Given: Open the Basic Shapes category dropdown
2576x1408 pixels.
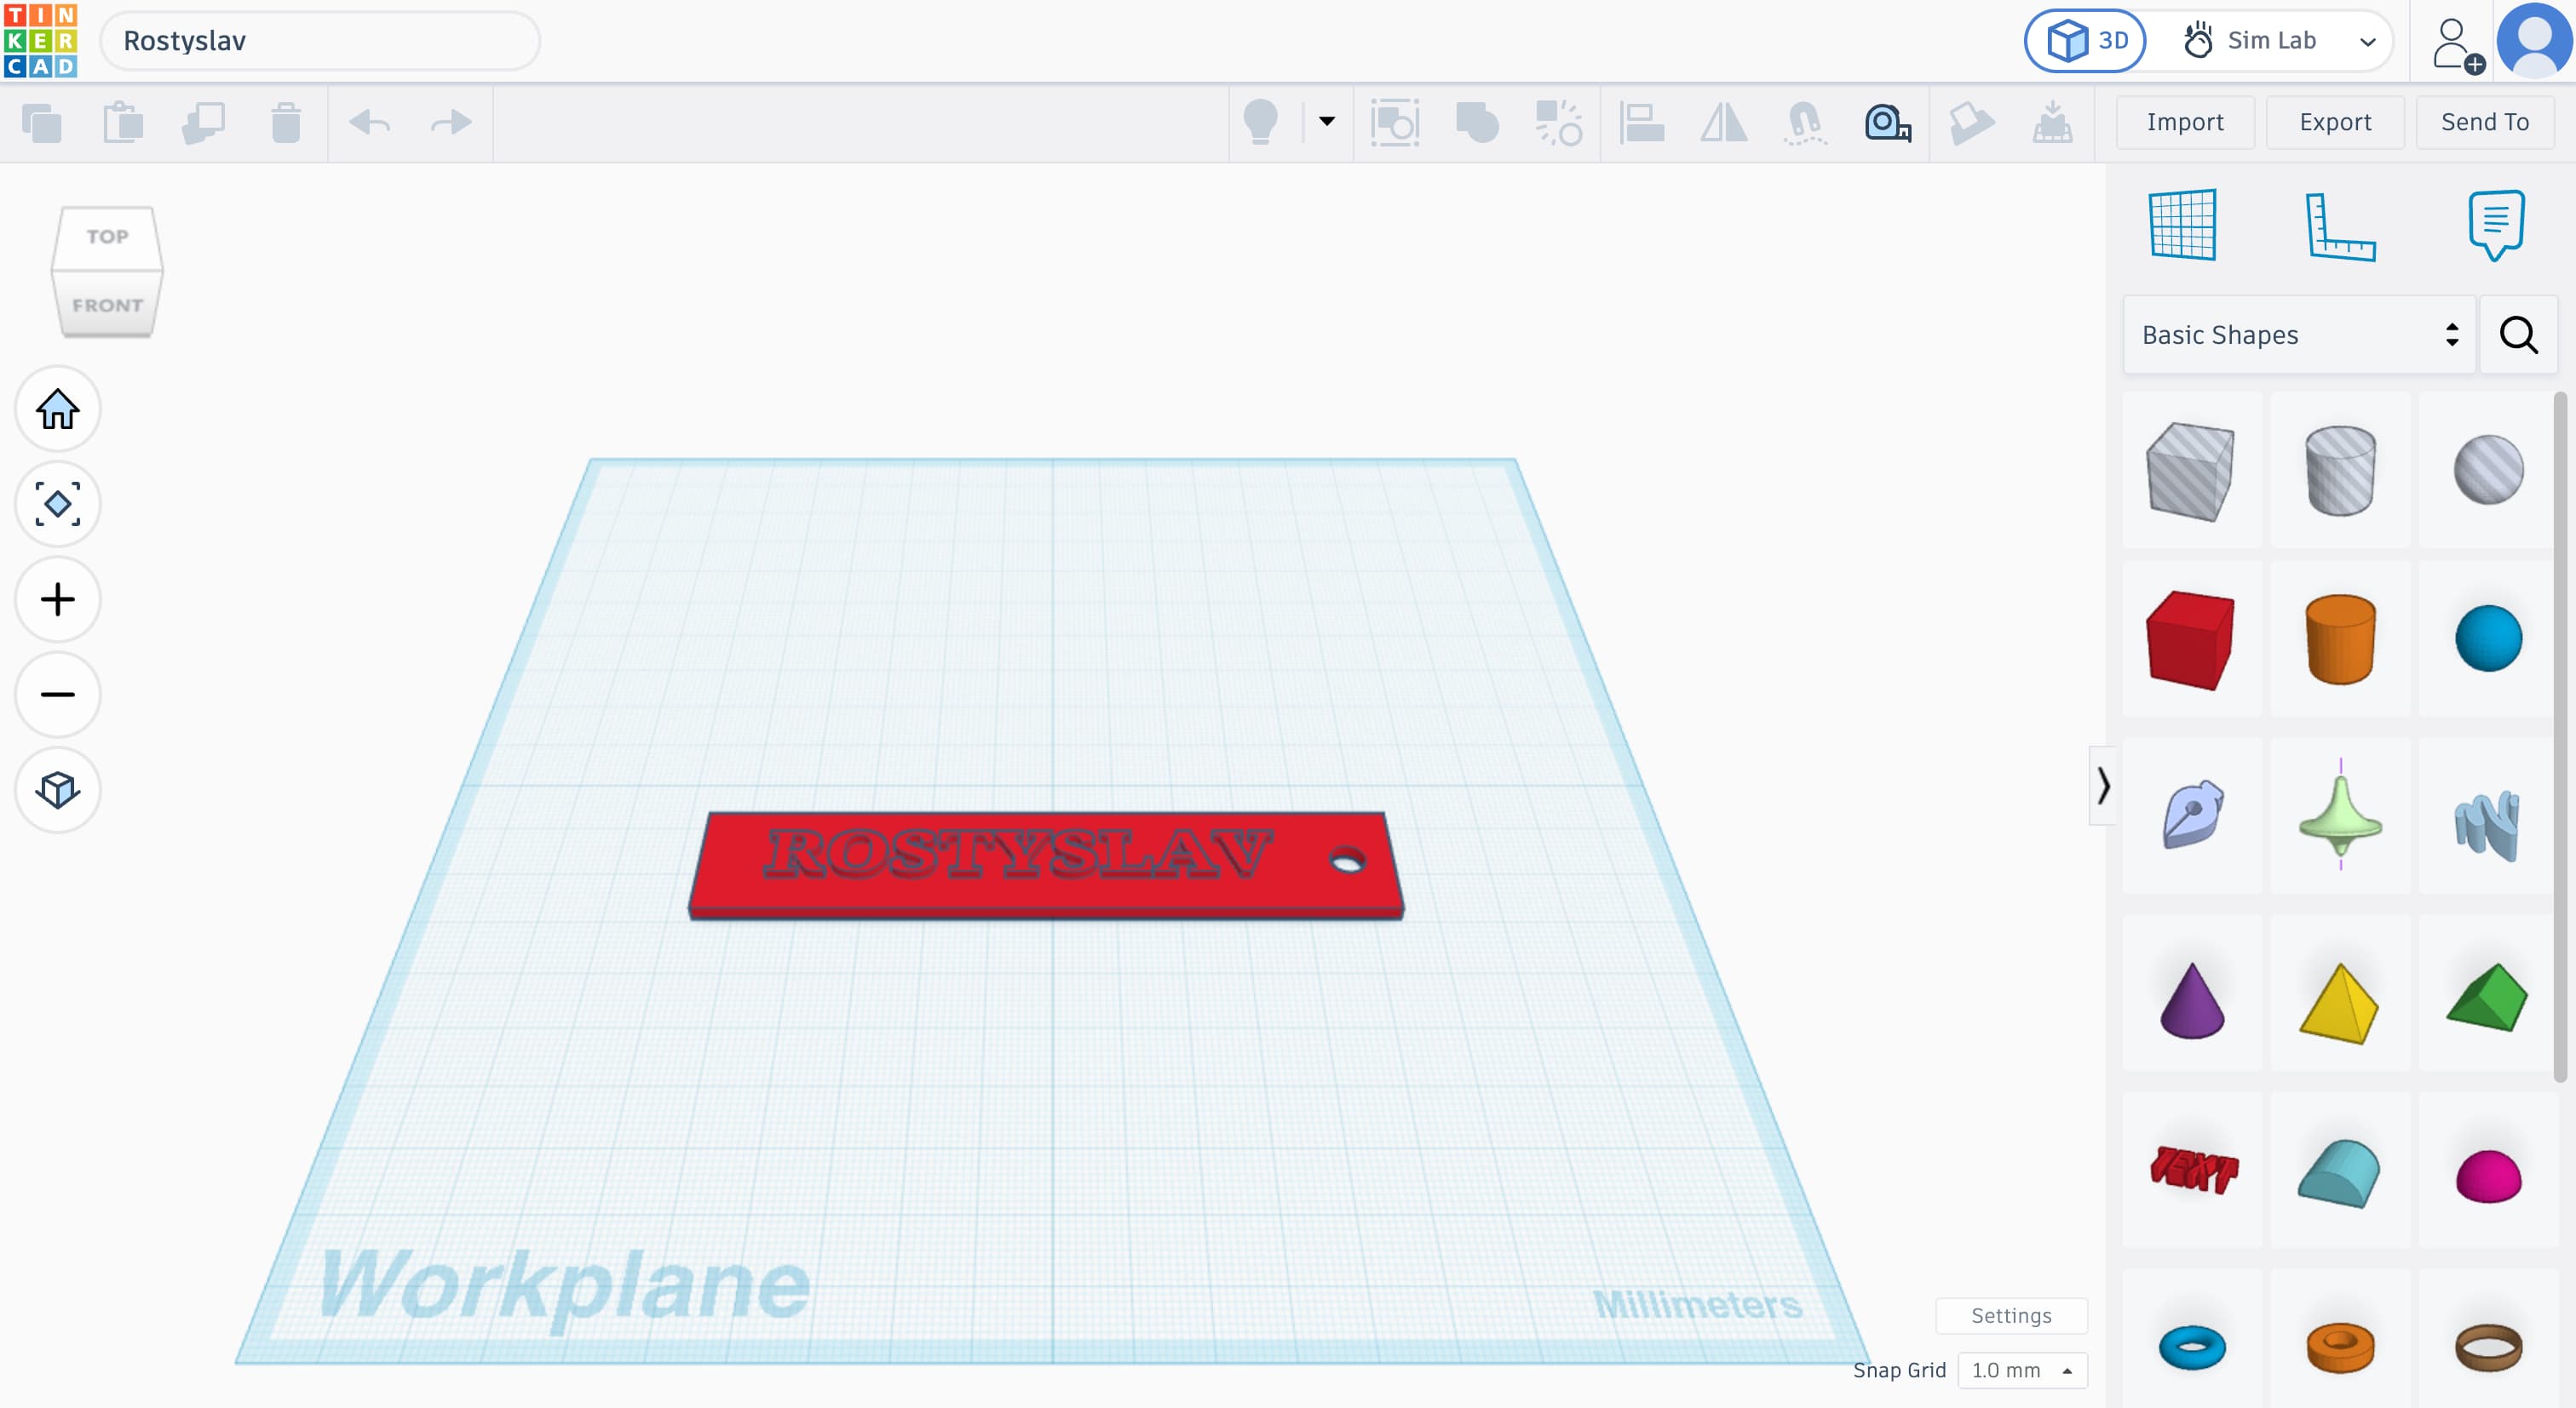Looking at the screenshot, I should (x=2299, y=335).
